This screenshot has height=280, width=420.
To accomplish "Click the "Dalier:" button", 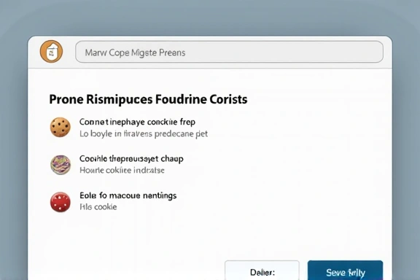I will click(x=262, y=271).
